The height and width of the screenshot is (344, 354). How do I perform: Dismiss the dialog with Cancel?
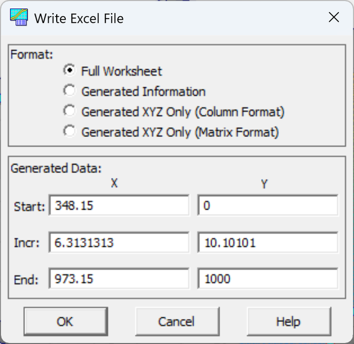(177, 321)
